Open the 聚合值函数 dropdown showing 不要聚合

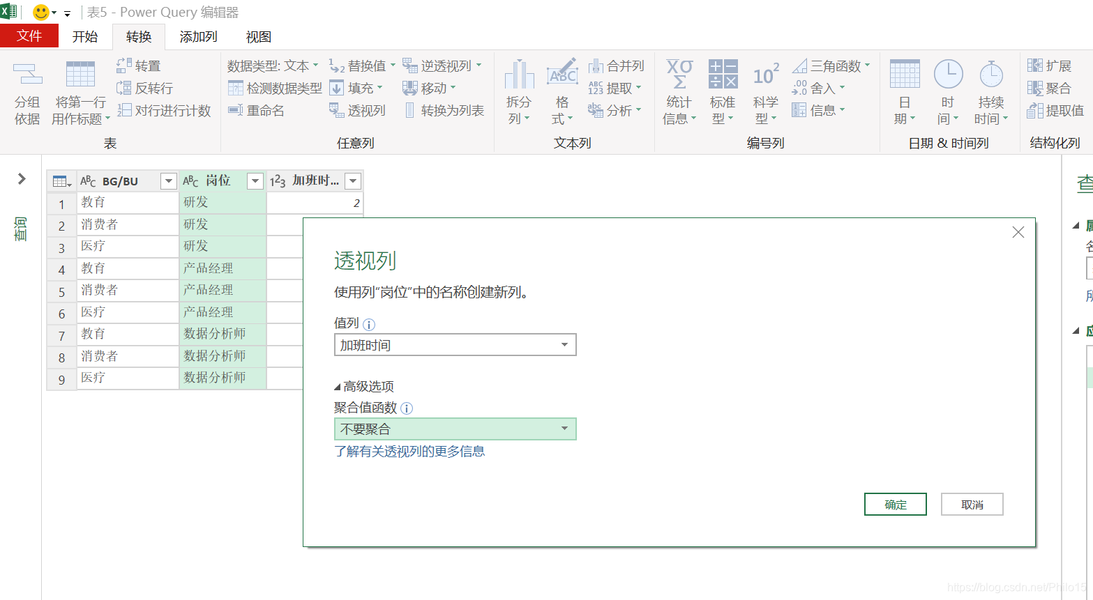point(565,429)
